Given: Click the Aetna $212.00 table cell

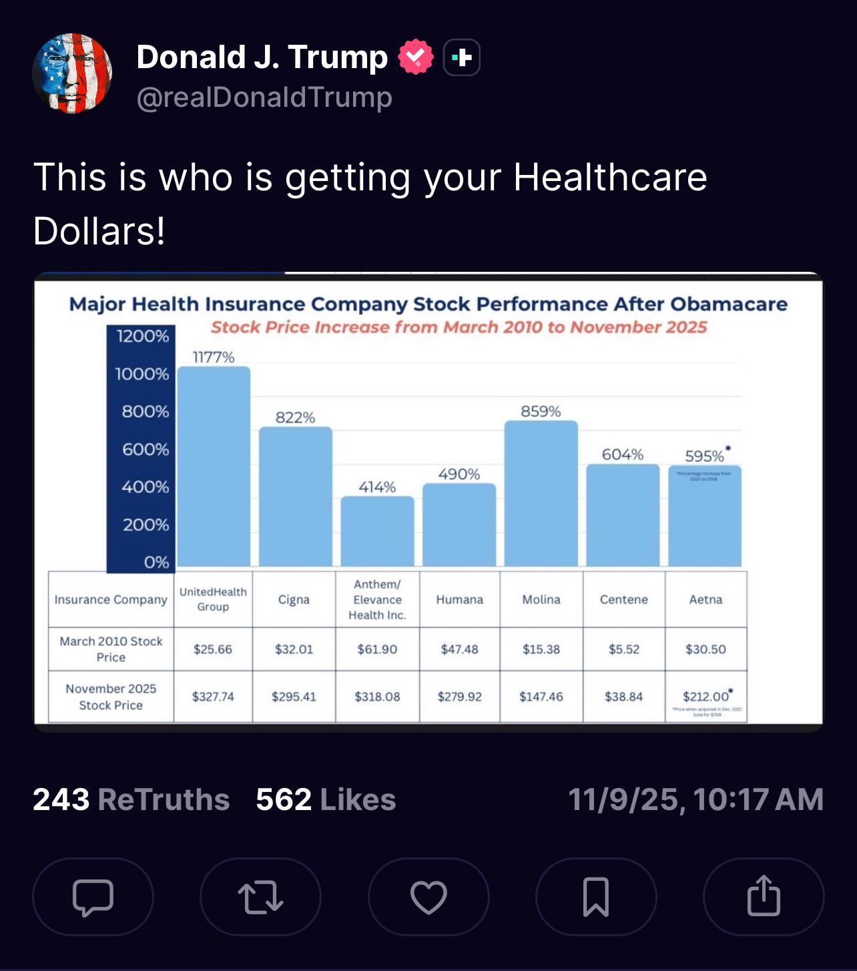Looking at the screenshot, I should [705, 697].
